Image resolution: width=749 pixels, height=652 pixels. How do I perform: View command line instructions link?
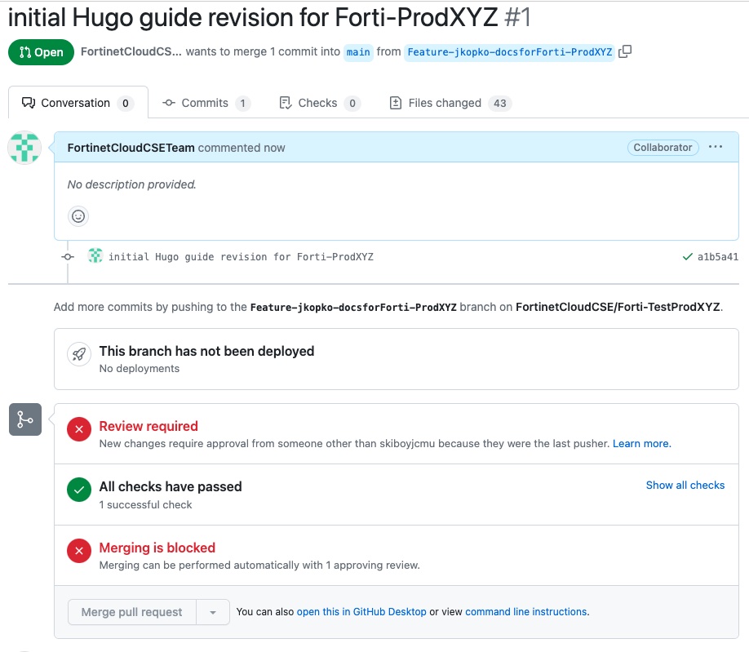pyautogui.click(x=526, y=612)
